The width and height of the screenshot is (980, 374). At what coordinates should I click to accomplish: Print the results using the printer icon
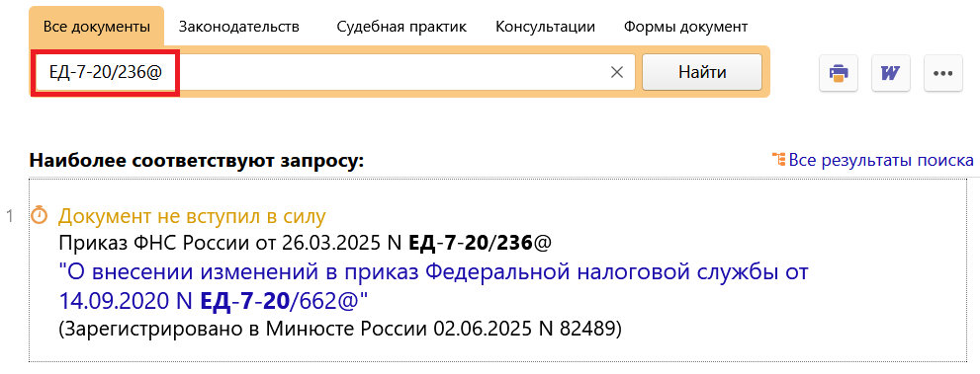point(839,73)
